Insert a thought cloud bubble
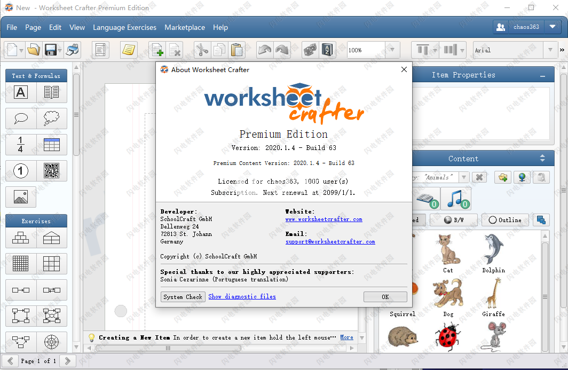The image size is (568, 370). tap(51, 119)
